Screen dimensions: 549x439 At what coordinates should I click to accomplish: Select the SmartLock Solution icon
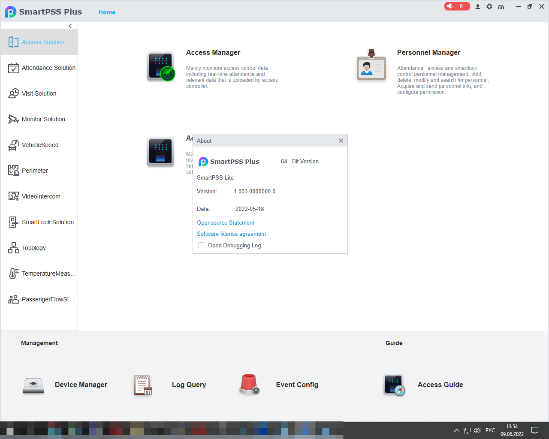coord(13,222)
